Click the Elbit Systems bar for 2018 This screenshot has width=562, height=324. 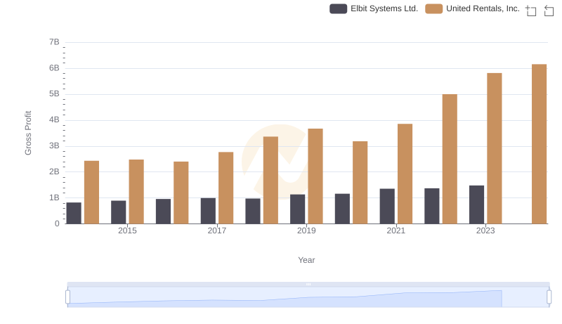[x=253, y=211]
